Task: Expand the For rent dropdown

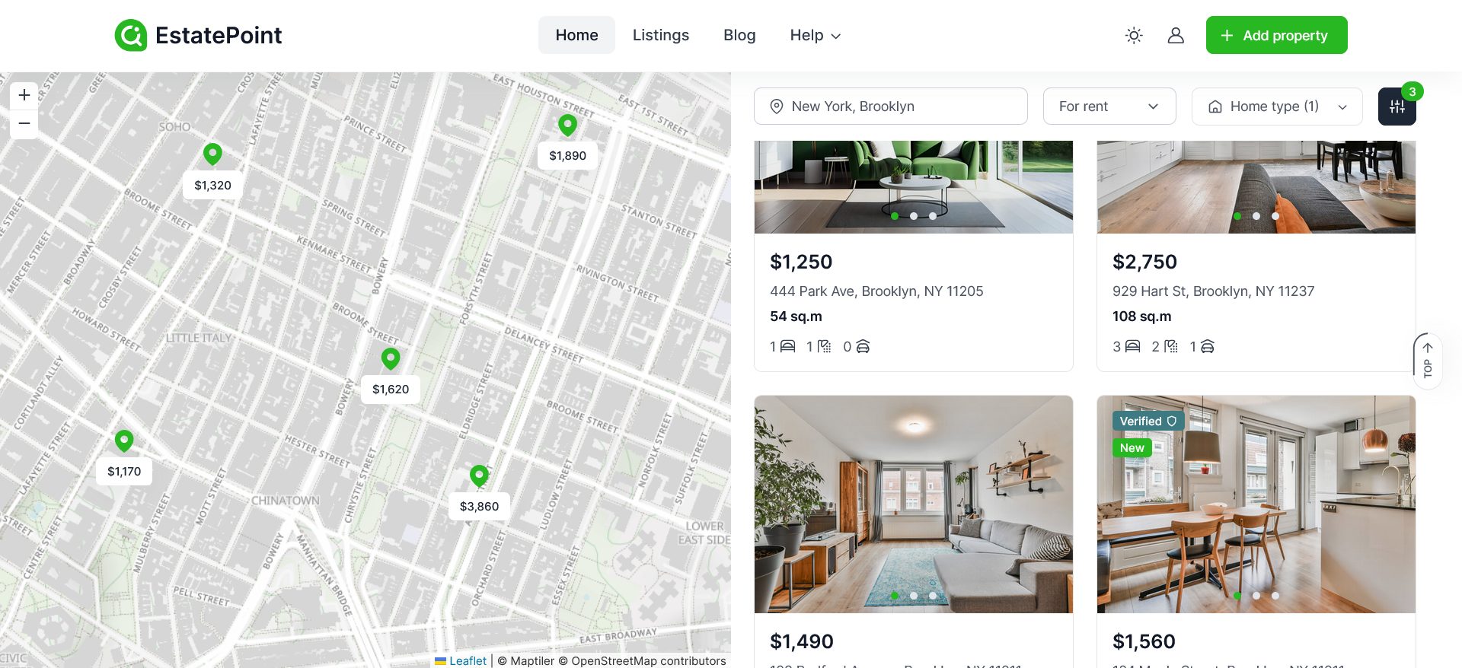Action: point(1109,107)
